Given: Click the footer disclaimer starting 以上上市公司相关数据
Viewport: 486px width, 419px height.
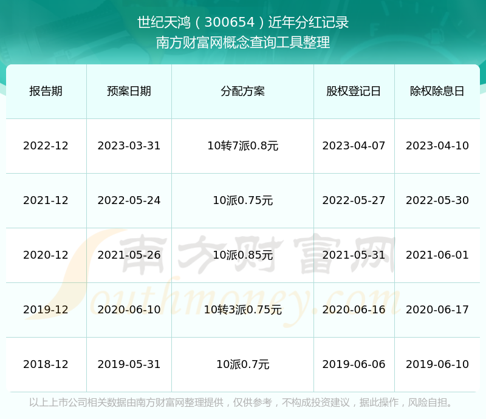Looking at the screenshot, I should click(x=241, y=403).
